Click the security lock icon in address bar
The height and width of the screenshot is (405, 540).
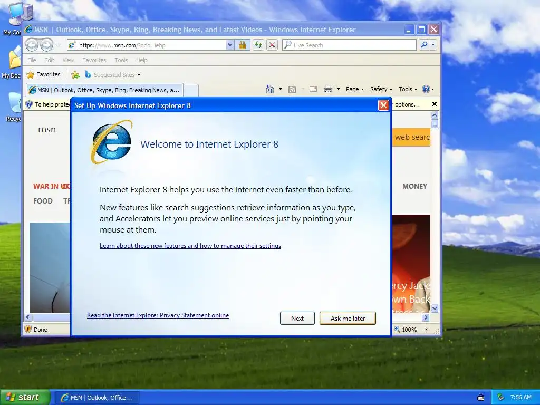(x=242, y=45)
